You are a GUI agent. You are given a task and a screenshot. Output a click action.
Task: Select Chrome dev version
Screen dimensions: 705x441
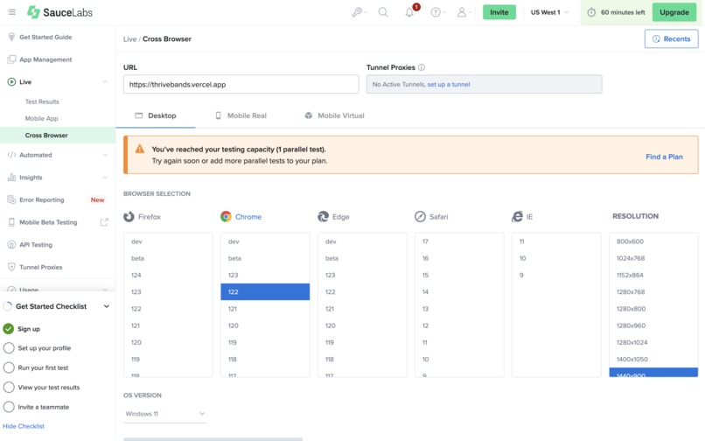(x=265, y=241)
